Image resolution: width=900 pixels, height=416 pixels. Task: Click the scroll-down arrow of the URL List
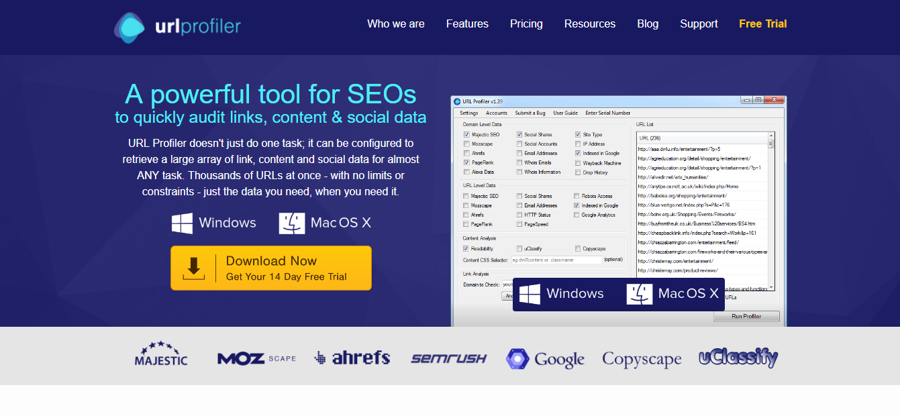tap(771, 287)
